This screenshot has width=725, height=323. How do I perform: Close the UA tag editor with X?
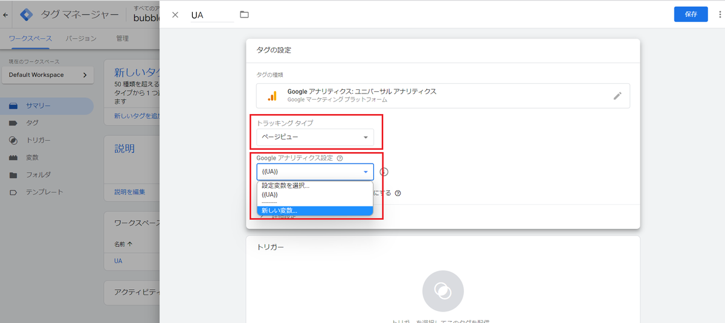175,14
